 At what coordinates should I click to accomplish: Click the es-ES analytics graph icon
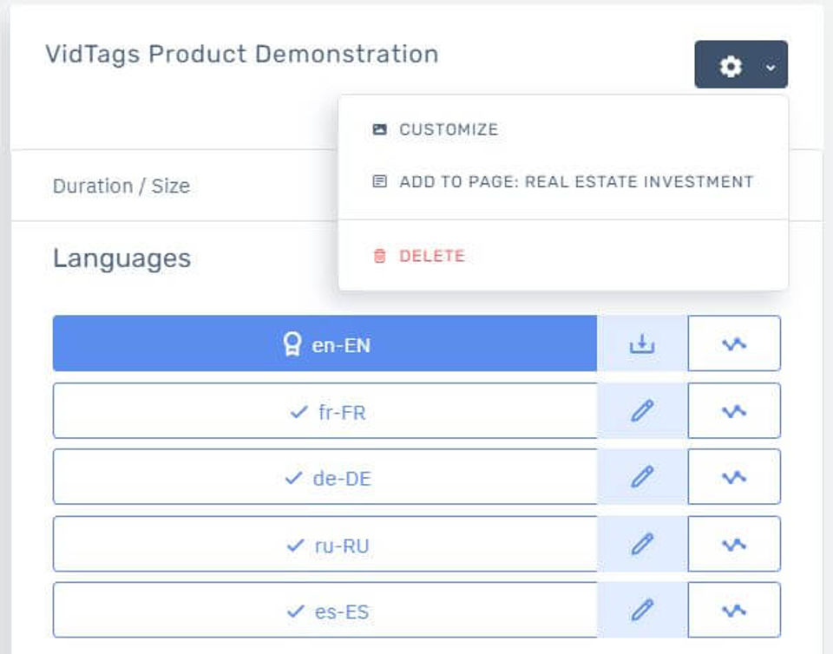pos(734,610)
